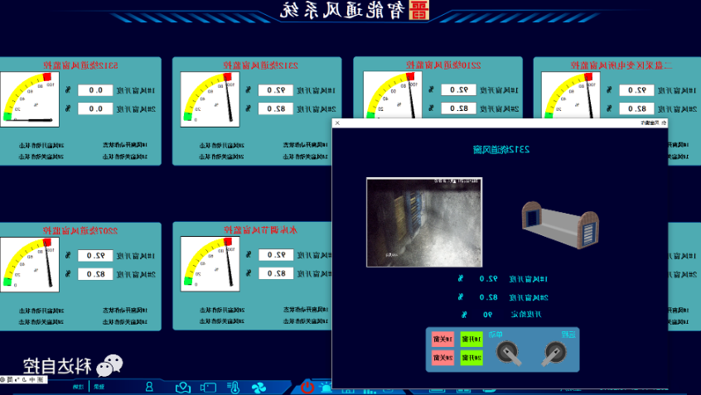The image size is (701, 395).
Task: Open the fan icon in the bottom toolbar
Action: coord(258,387)
